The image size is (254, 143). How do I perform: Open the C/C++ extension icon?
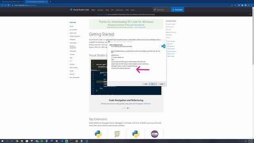154,134
